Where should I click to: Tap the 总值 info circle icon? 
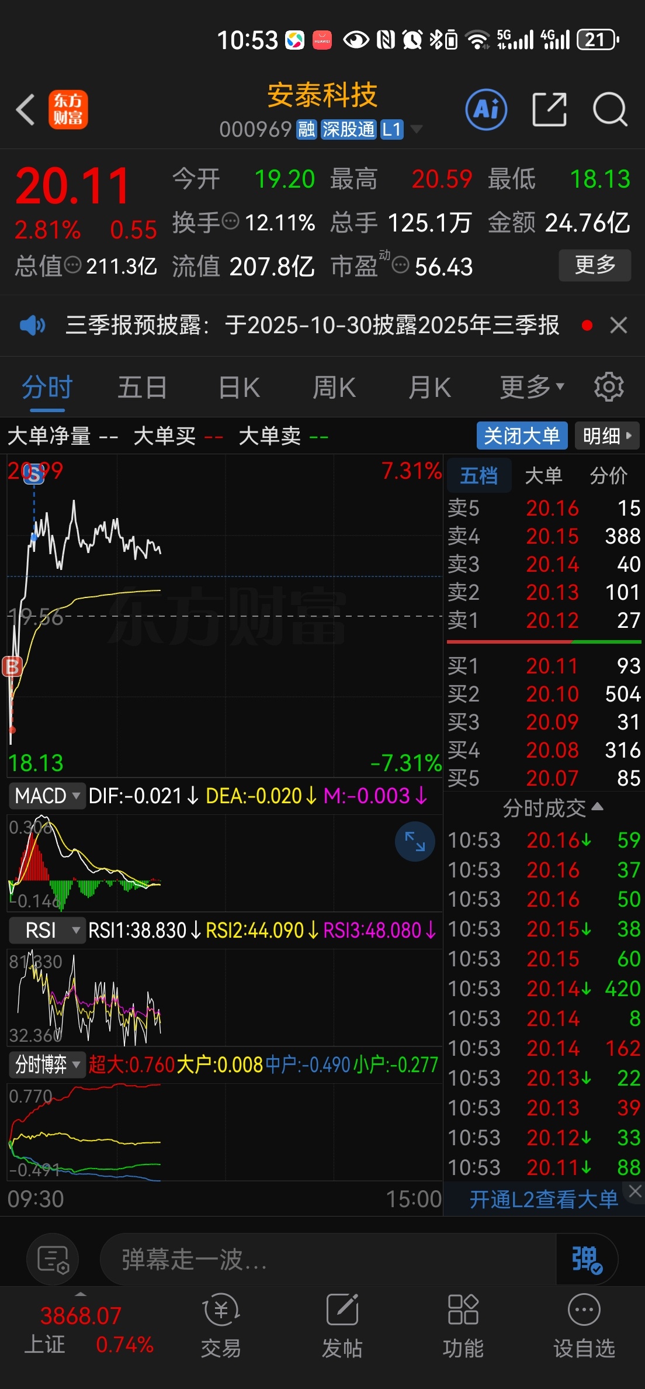click(72, 265)
